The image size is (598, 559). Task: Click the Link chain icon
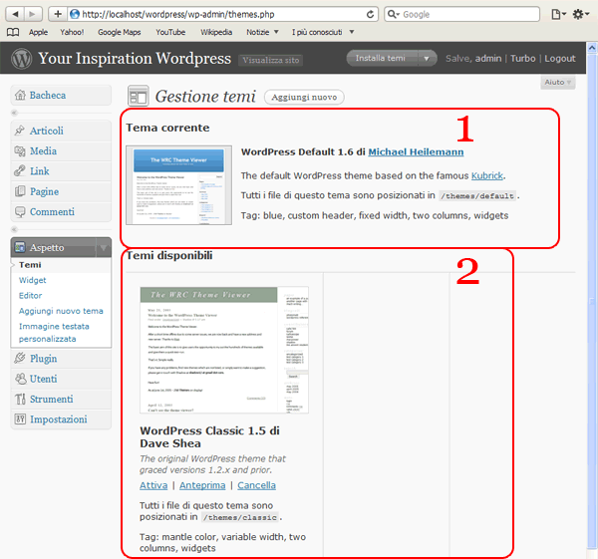[x=20, y=170]
